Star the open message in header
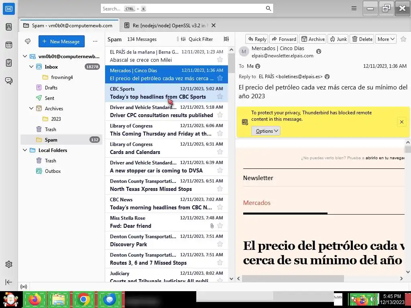Screen dimensions: 411x308 [403, 39]
